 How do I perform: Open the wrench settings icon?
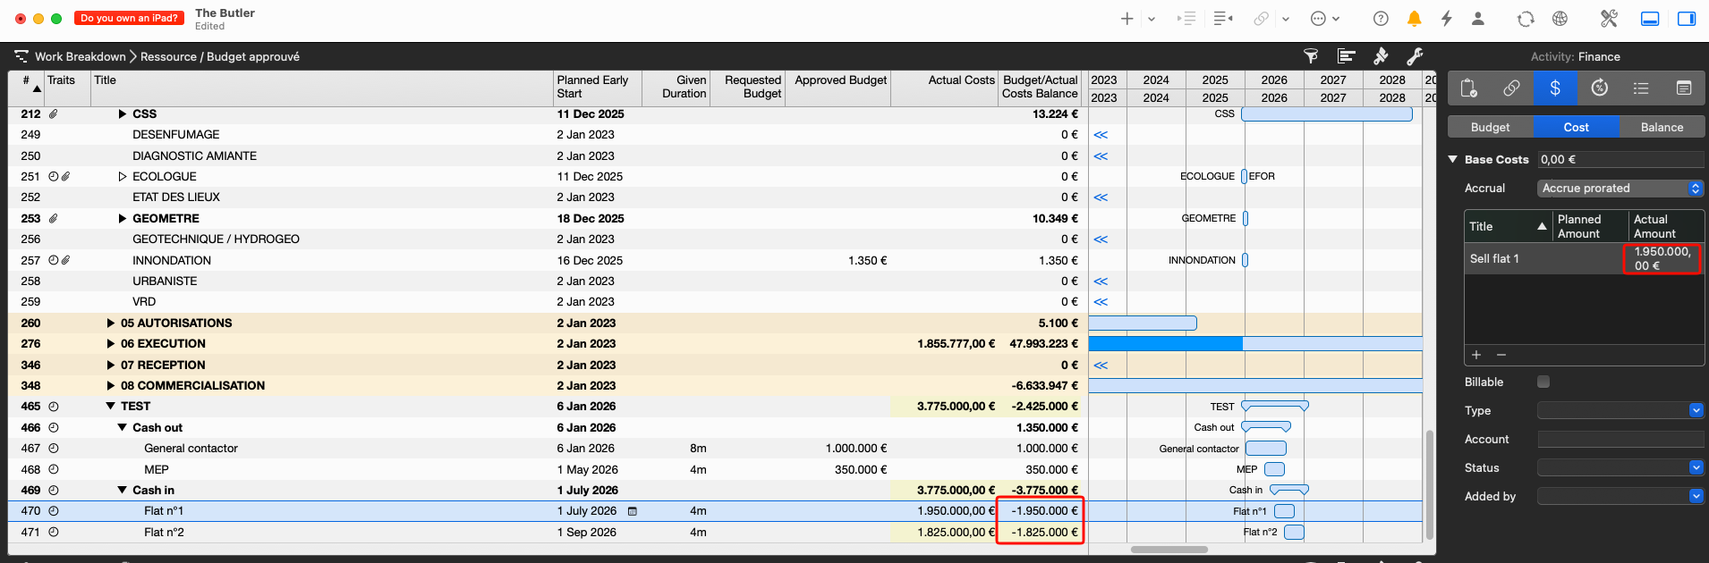coord(1415,56)
